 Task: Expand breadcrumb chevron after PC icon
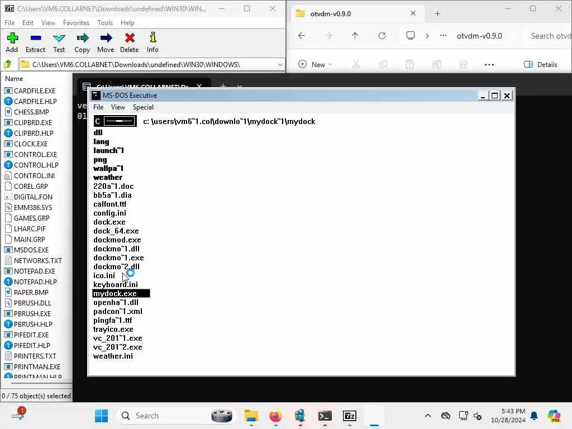pyautogui.click(x=427, y=36)
